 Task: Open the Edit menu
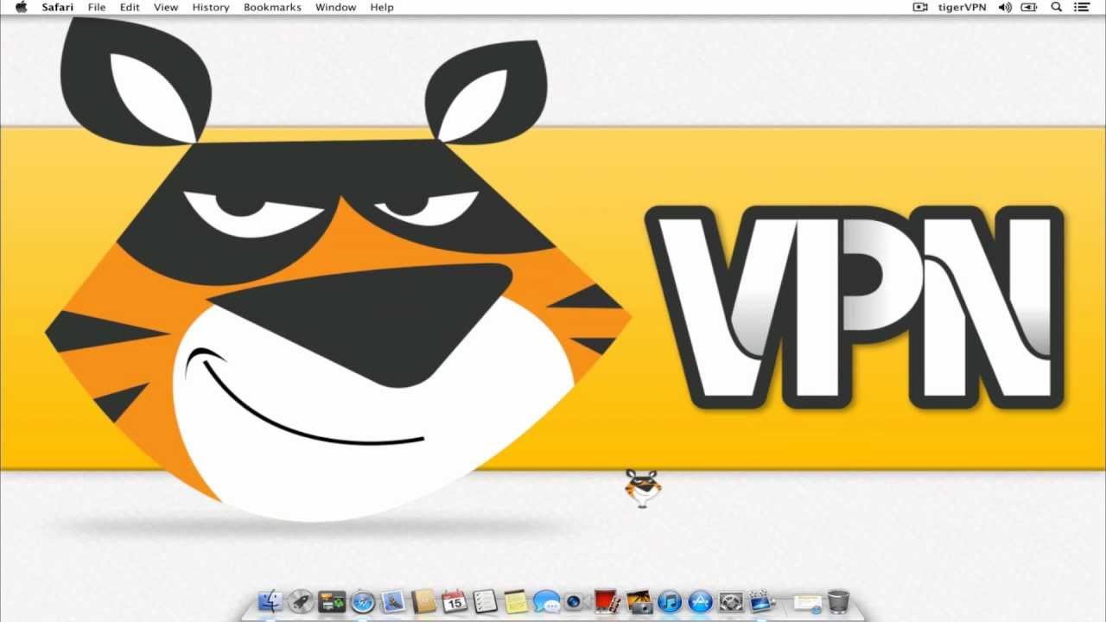coord(130,7)
